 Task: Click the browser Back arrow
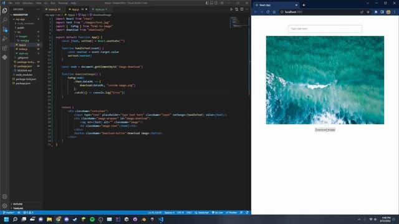[256, 12]
